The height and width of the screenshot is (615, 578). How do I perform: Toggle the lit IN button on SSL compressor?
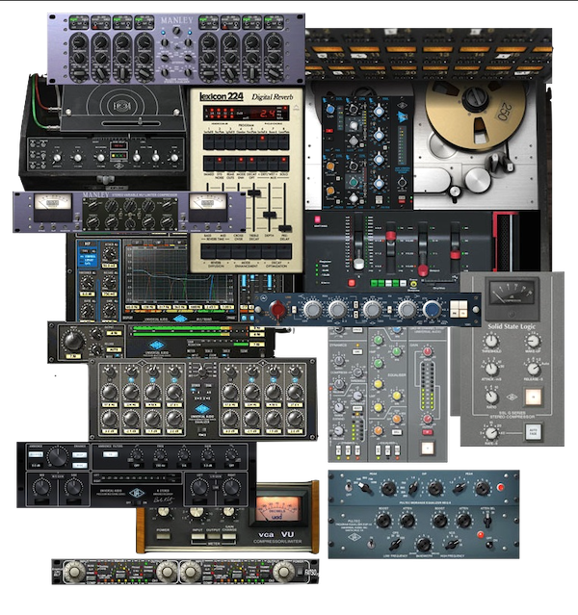pos(533,397)
